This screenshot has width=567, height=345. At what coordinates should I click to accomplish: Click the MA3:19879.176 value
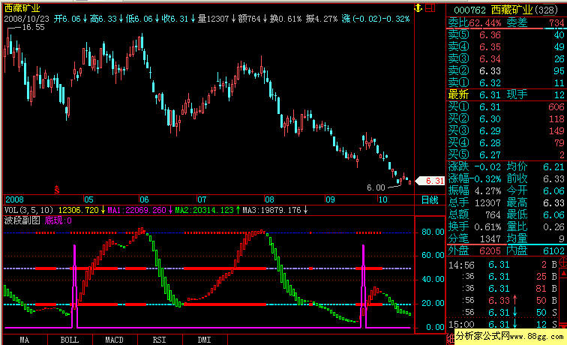[x=271, y=210]
